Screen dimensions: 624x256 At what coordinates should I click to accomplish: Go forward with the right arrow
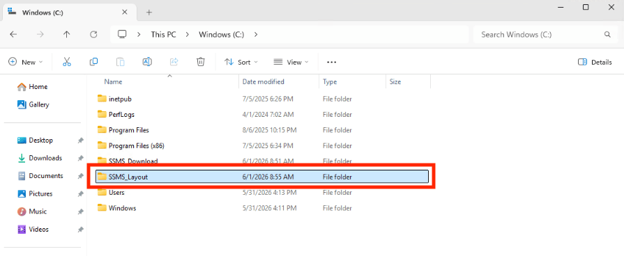coord(40,35)
